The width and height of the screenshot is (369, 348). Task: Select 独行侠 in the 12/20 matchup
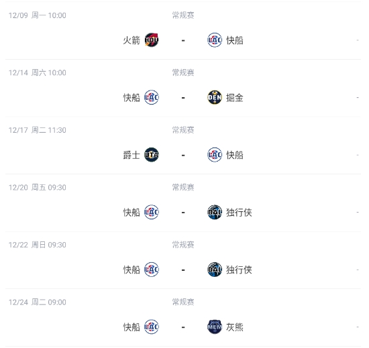(239, 213)
